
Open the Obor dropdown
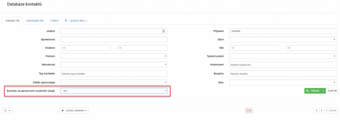(283, 40)
